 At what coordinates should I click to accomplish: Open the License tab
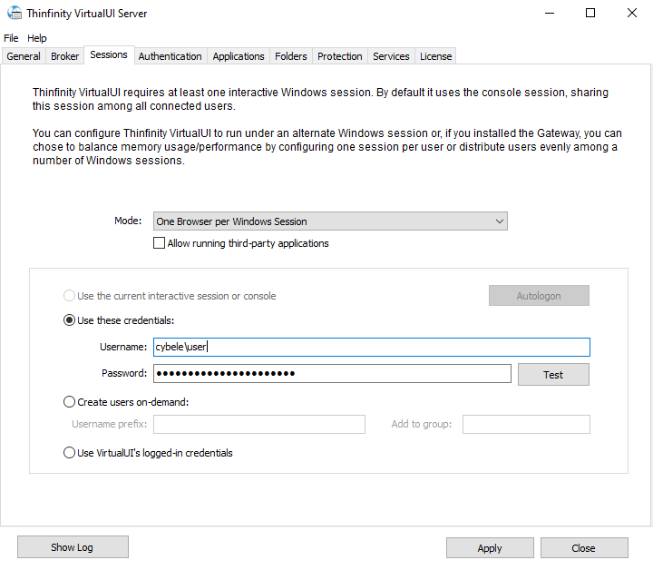(435, 56)
